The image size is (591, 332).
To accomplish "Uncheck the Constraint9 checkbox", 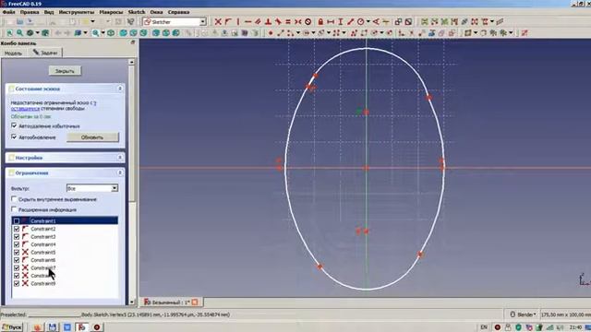I will (17, 283).
